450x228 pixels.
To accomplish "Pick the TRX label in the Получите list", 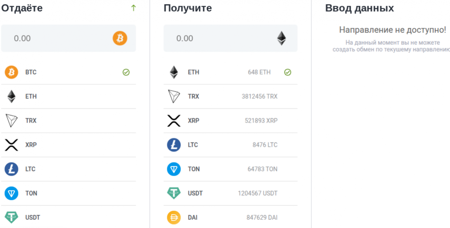I will coord(194,96).
